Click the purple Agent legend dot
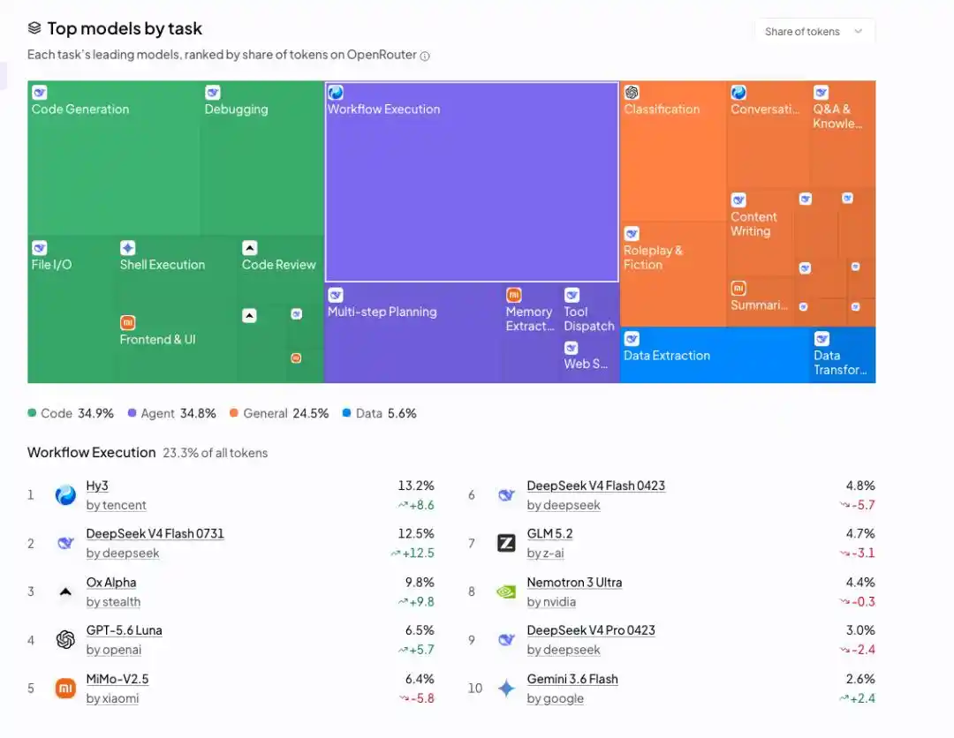 point(132,413)
